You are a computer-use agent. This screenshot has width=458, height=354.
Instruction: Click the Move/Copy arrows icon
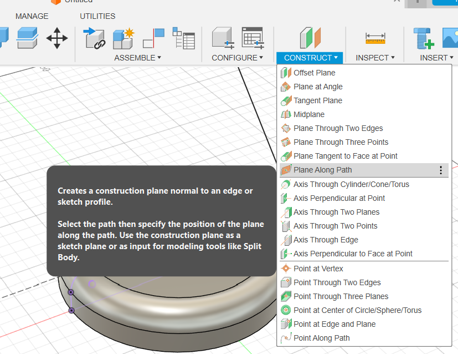[x=57, y=38]
